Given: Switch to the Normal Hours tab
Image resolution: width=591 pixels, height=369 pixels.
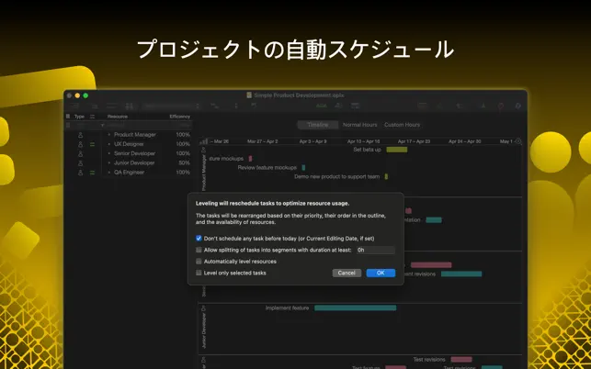Looking at the screenshot, I should [360, 125].
